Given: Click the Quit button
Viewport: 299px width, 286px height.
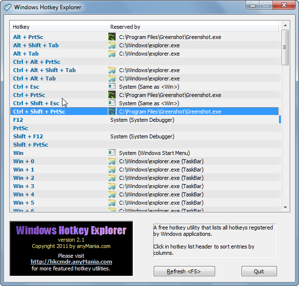Looking at the screenshot, I should [259, 271].
